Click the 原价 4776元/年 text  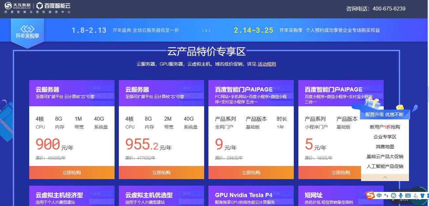tap(140, 158)
